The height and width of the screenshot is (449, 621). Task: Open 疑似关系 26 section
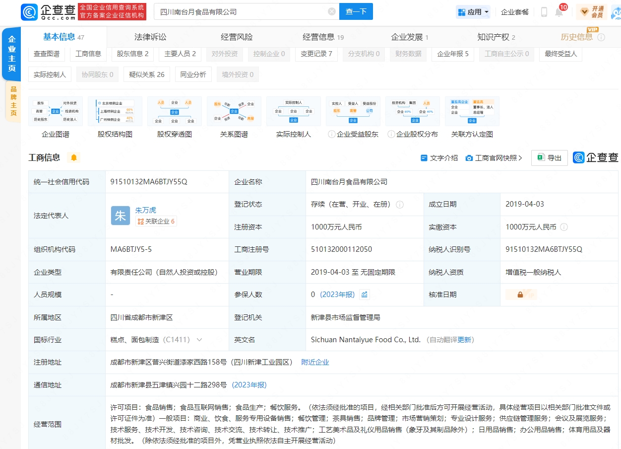tap(146, 75)
